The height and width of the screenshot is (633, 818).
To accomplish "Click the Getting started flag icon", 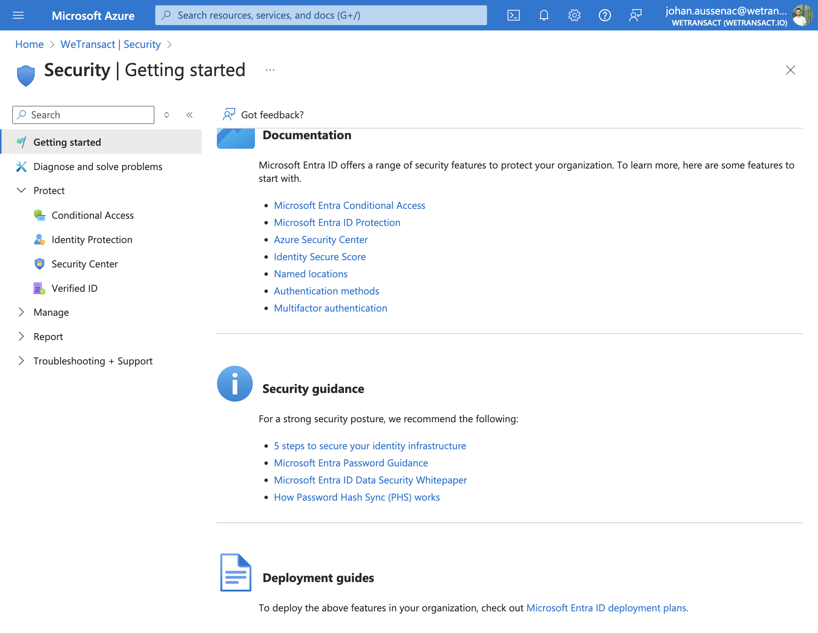I will coord(21,142).
